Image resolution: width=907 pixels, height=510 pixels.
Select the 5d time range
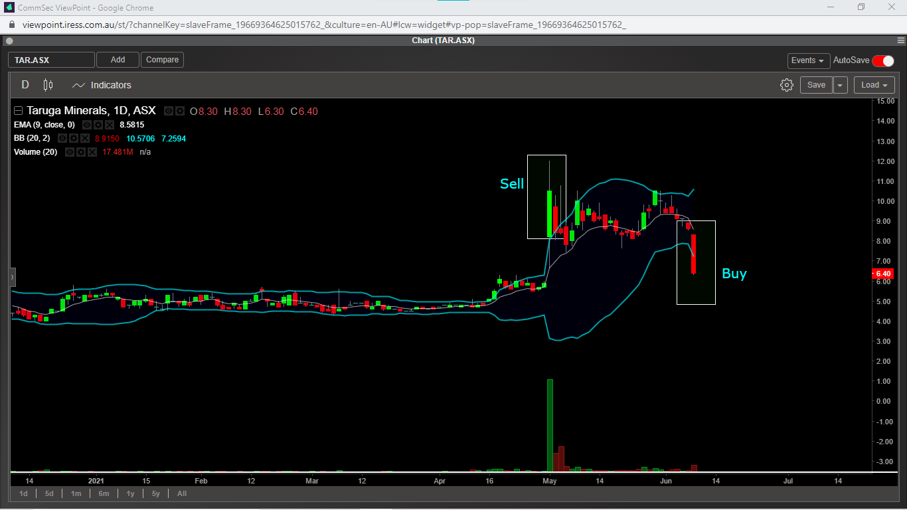point(50,493)
